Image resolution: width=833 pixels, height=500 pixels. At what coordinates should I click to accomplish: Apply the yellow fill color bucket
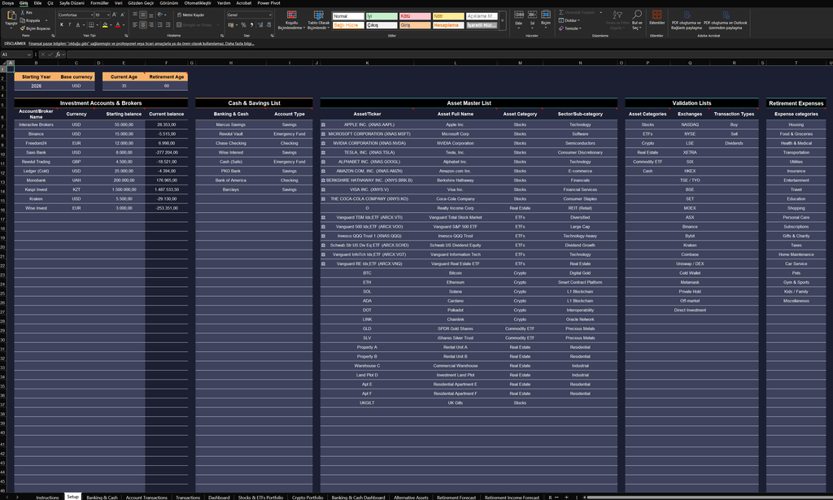[x=105, y=24]
